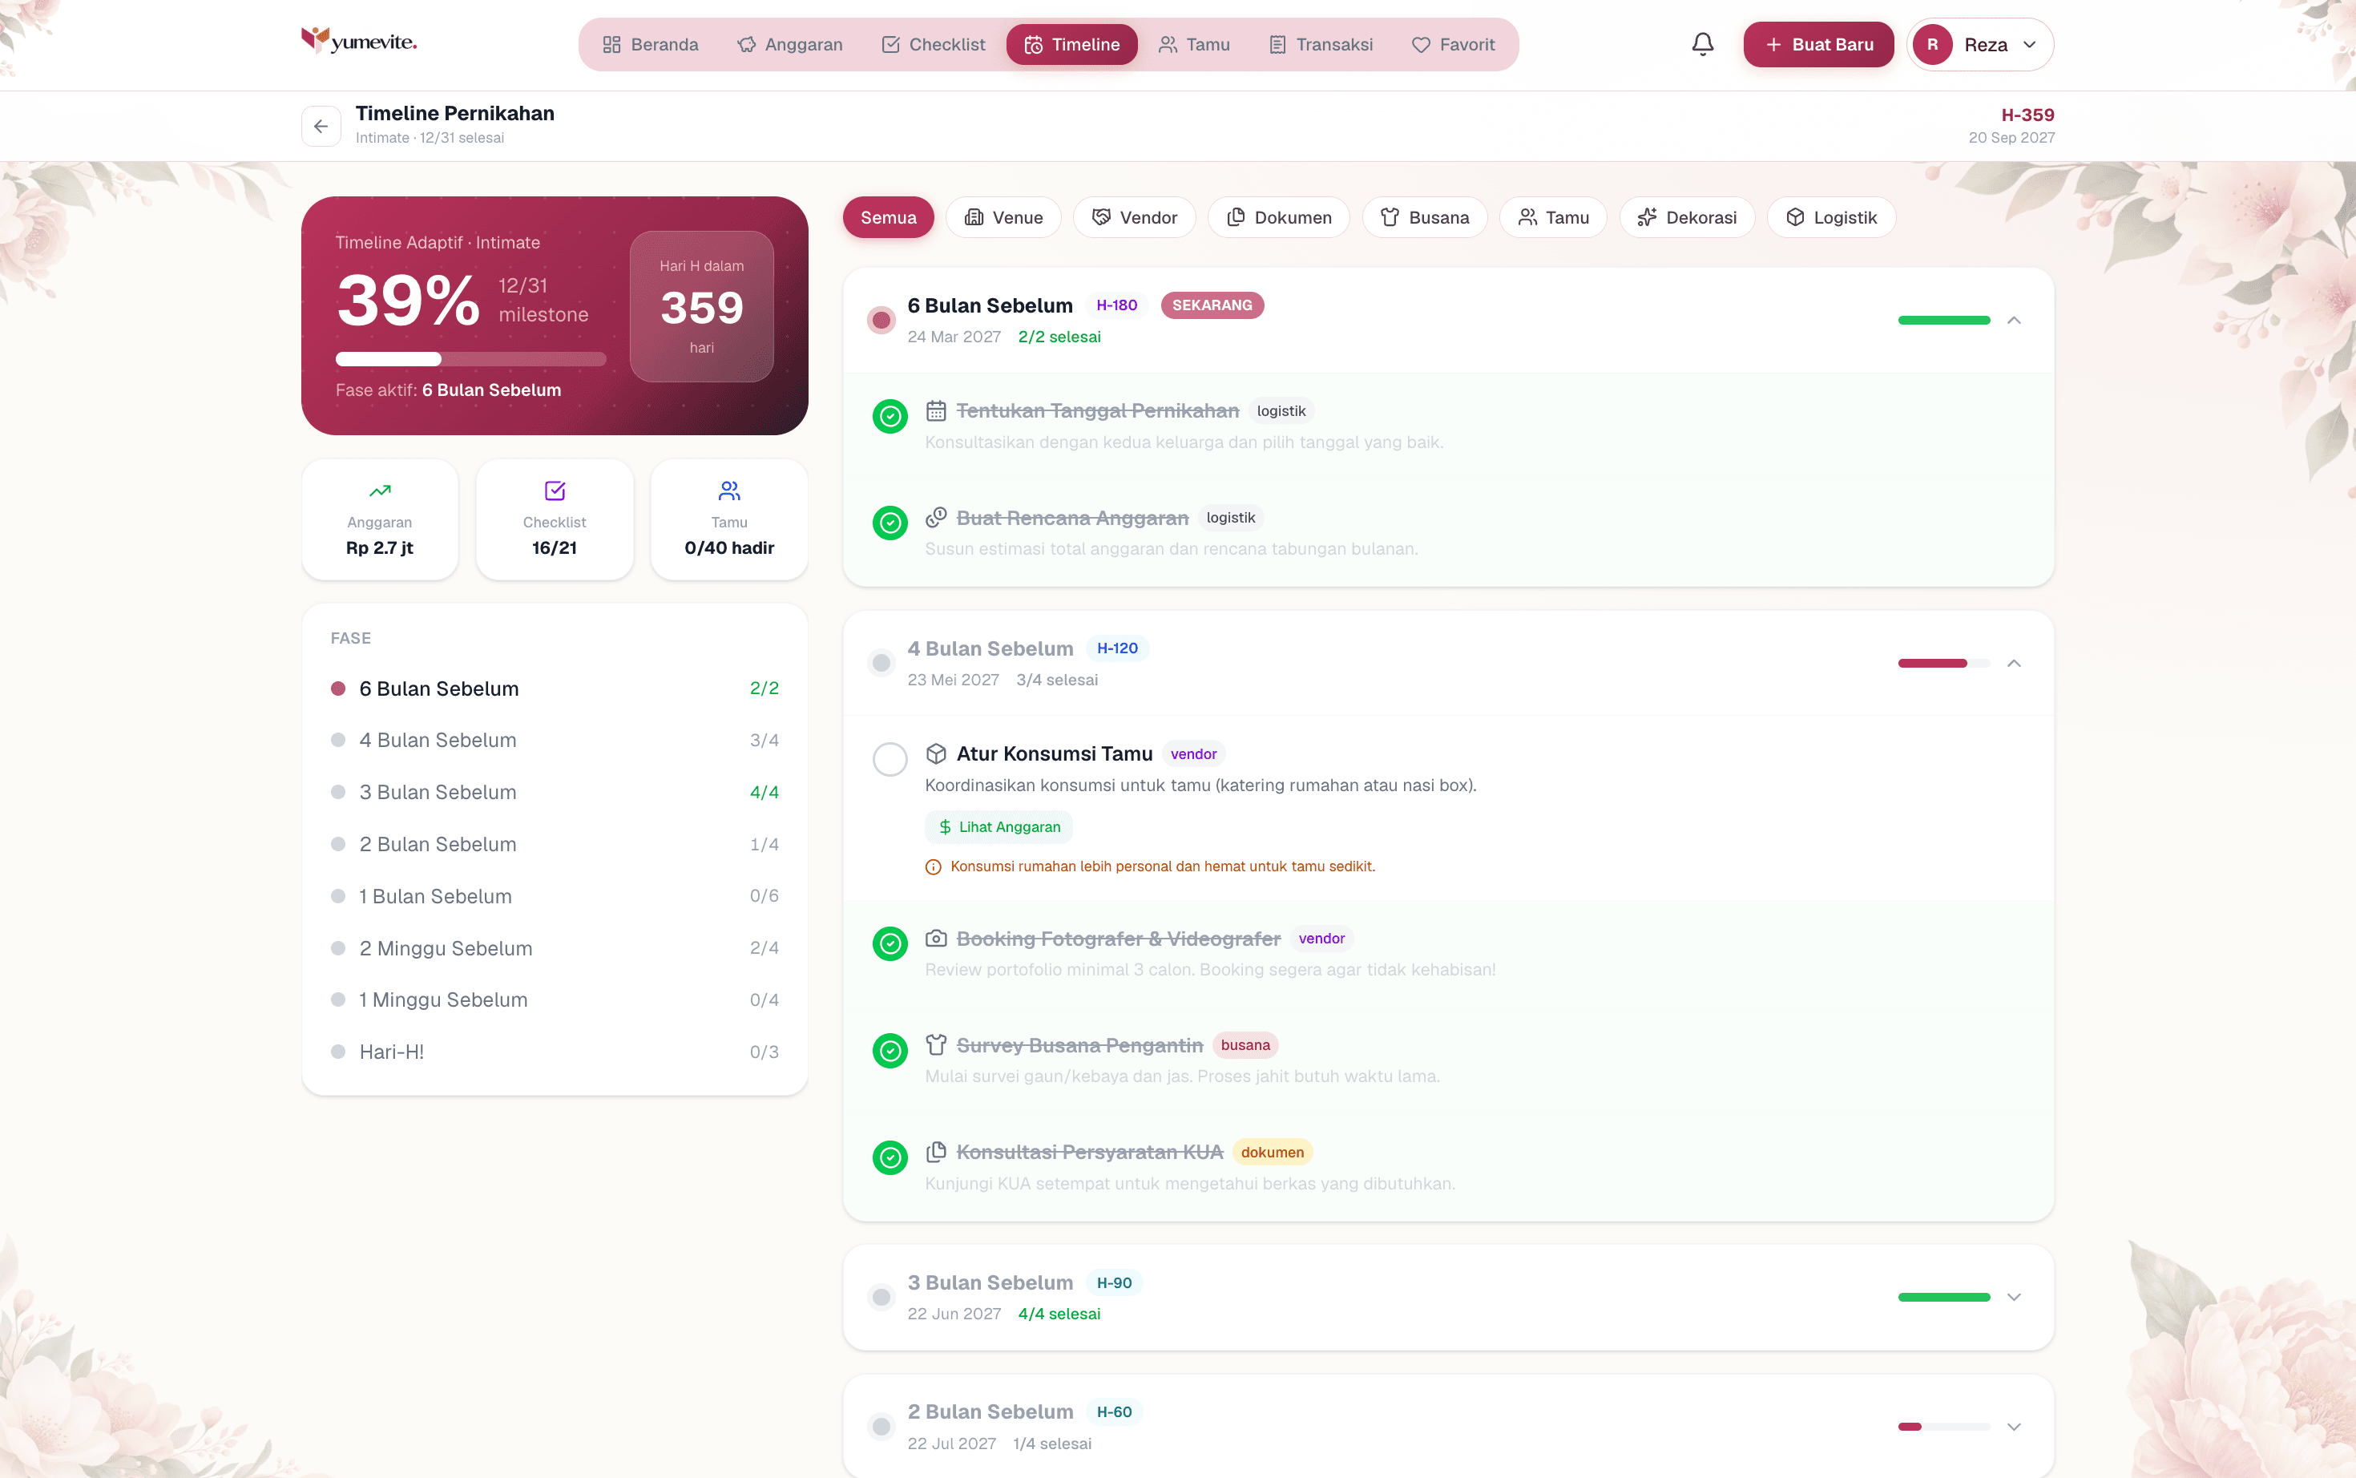2356x1478 pixels.
Task: Expand the 2 Bulan Sebelum section
Action: [x=2014, y=1428]
